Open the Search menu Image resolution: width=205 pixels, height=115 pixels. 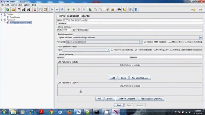pyautogui.click(x=13, y=5)
